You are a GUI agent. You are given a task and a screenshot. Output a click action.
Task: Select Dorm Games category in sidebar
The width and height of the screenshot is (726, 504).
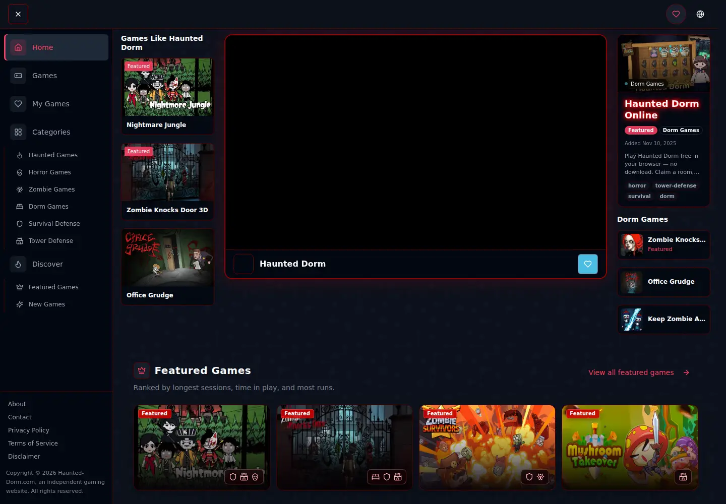[x=59, y=207]
